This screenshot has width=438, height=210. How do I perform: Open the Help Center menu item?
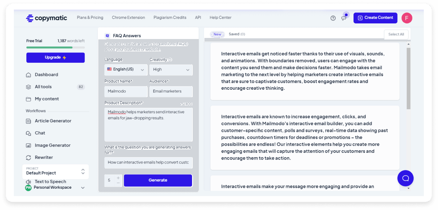(x=220, y=17)
